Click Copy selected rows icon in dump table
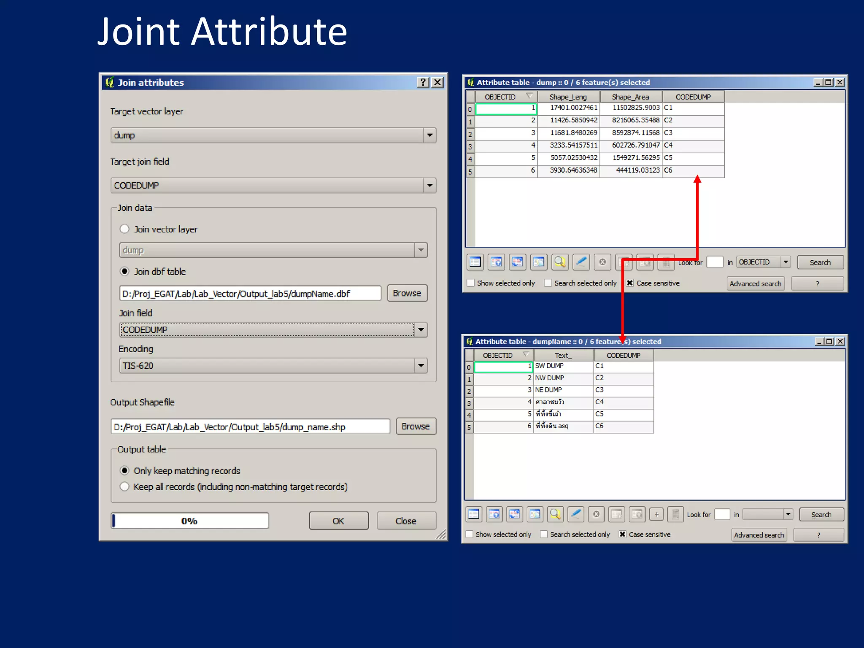 coord(539,262)
